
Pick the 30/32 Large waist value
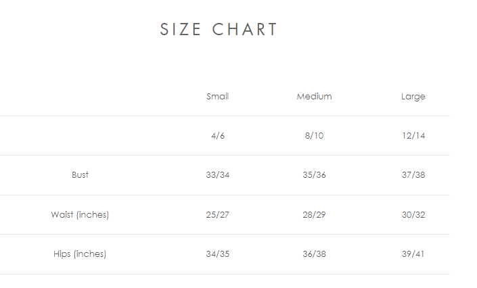[413, 215]
